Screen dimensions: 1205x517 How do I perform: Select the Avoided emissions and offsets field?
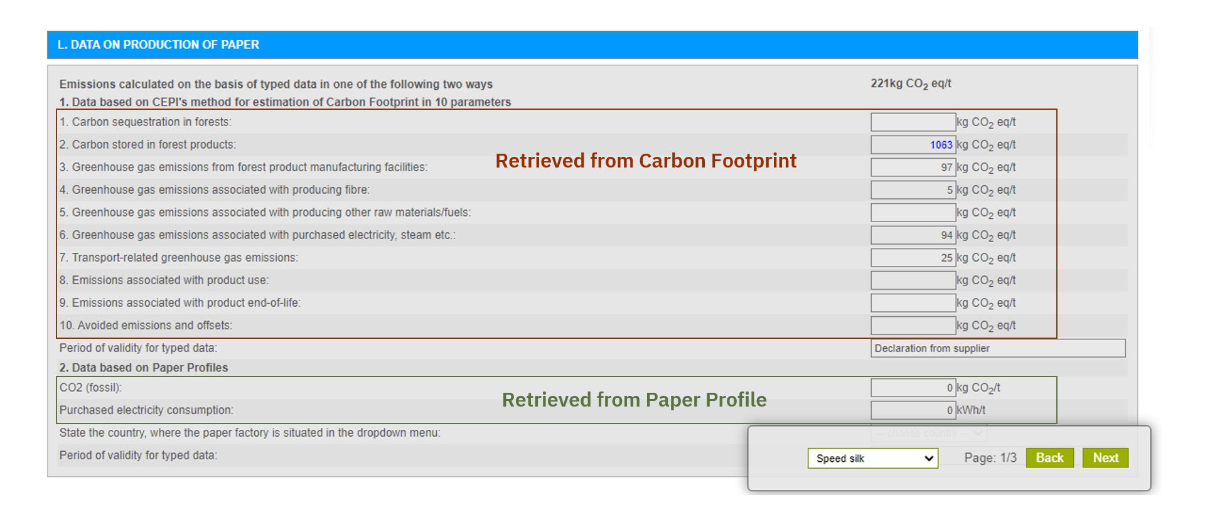click(x=913, y=326)
